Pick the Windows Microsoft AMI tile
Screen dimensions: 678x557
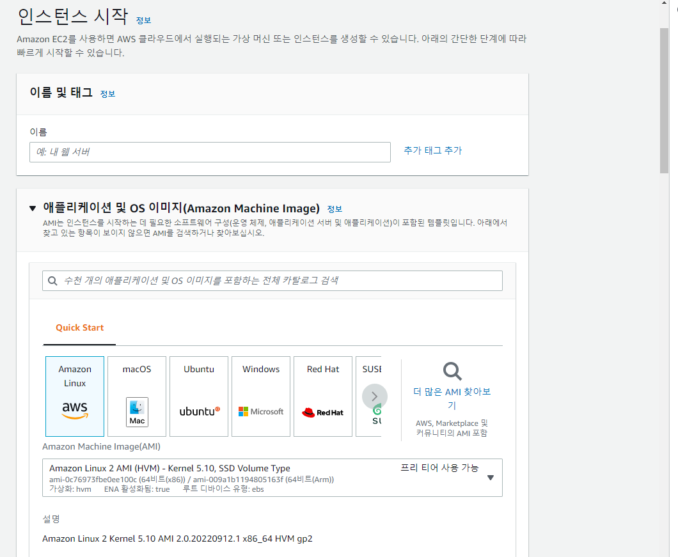pyautogui.click(x=261, y=396)
